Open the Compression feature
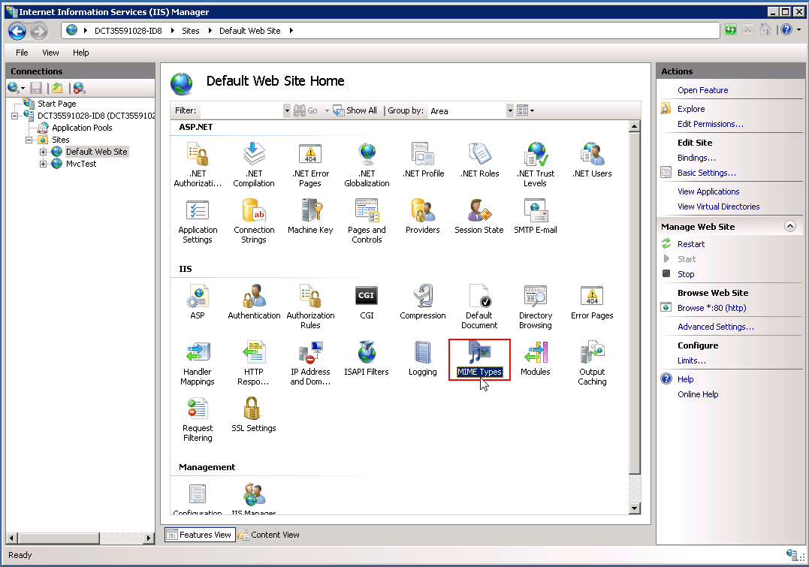This screenshot has height=567, width=809. pyautogui.click(x=423, y=302)
